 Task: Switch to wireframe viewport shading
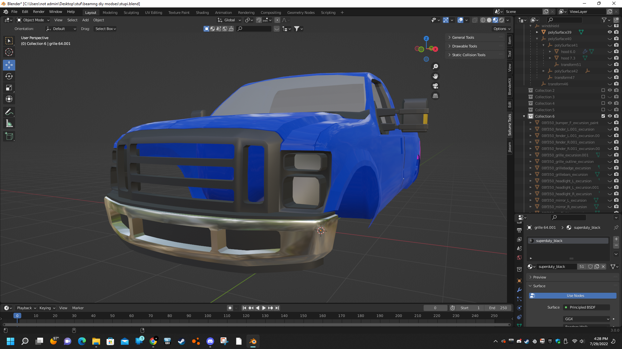[x=483, y=20]
